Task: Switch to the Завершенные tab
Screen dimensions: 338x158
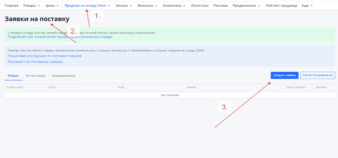Action: pyautogui.click(x=64, y=76)
